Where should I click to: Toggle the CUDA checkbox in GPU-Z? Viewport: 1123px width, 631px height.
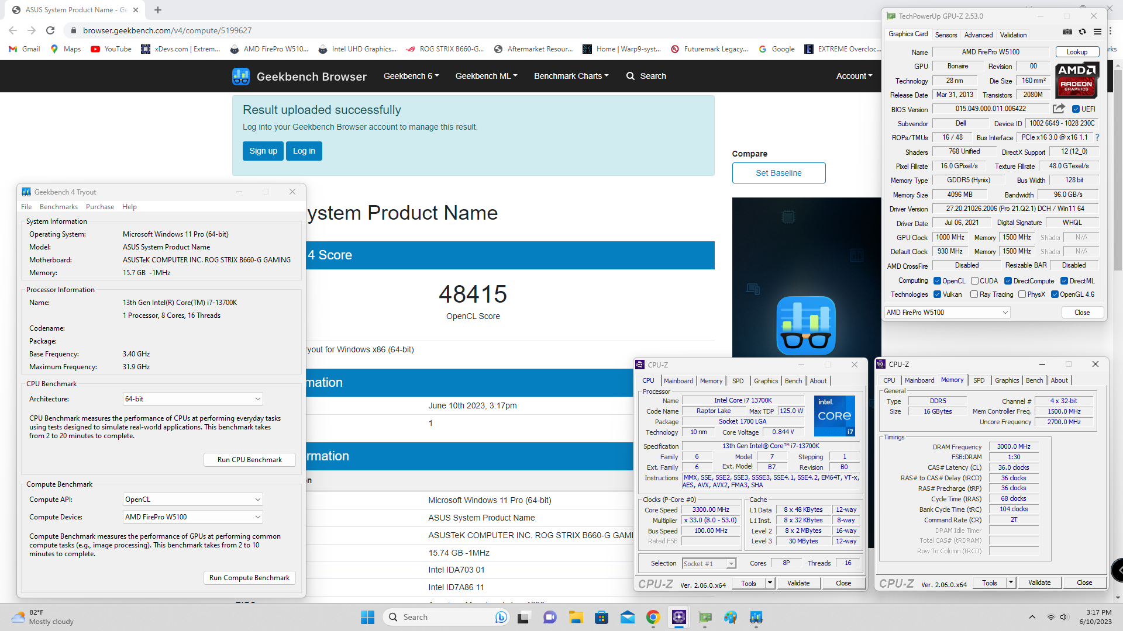(974, 281)
